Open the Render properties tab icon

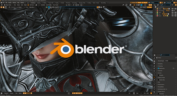tap(154, 61)
